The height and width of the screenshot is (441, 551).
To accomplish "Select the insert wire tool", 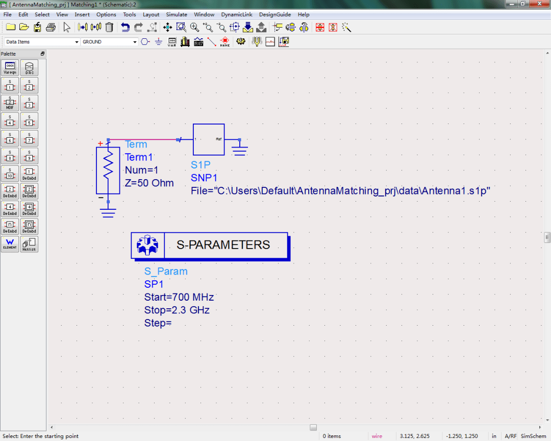I will [212, 42].
